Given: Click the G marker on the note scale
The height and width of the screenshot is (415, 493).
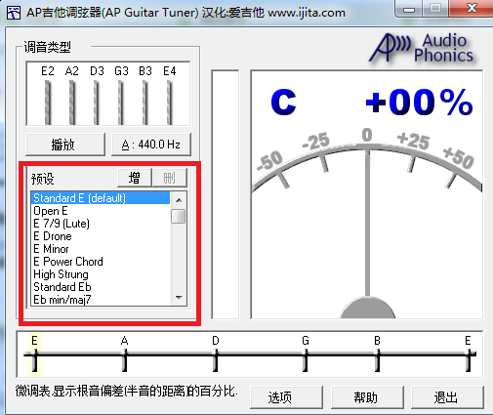Looking at the screenshot, I should (306, 354).
